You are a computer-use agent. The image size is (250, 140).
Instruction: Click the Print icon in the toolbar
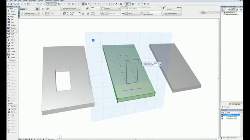(18, 4)
